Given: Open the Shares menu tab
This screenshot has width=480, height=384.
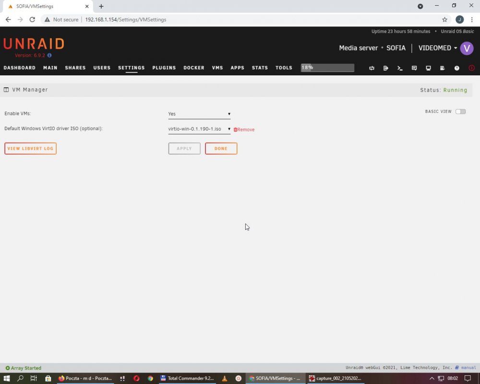Looking at the screenshot, I should pos(75,68).
